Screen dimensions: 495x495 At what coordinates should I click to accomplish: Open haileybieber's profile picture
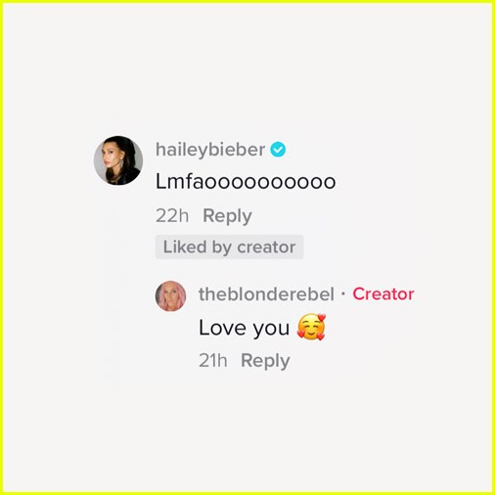click(118, 160)
